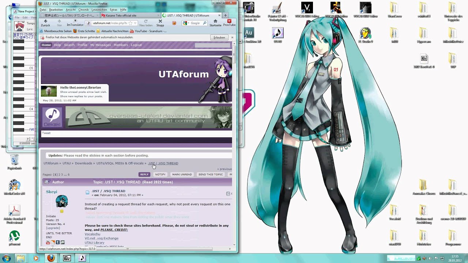Click the Erlauben button in notification bar
Image resolution: width=468 pixels, height=263 pixels.
(219, 37)
